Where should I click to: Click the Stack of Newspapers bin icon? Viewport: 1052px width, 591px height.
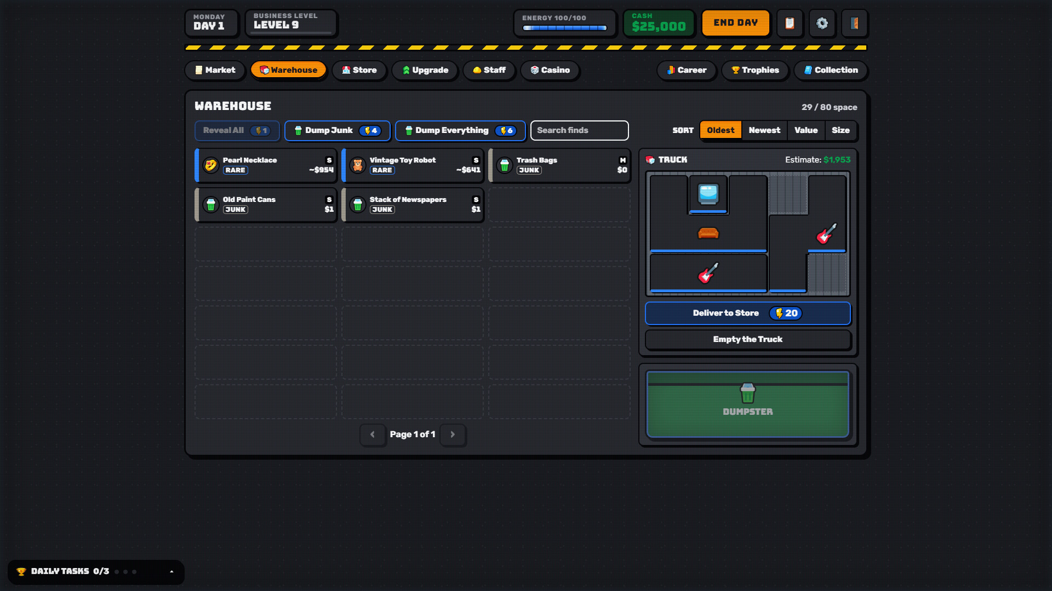tap(358, 205)
